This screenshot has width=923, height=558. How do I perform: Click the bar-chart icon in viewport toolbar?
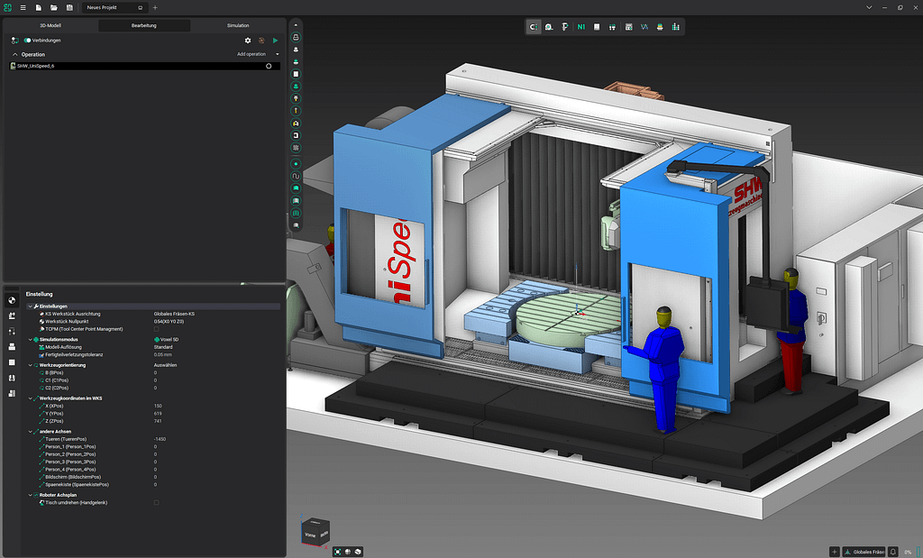point(675,27)
